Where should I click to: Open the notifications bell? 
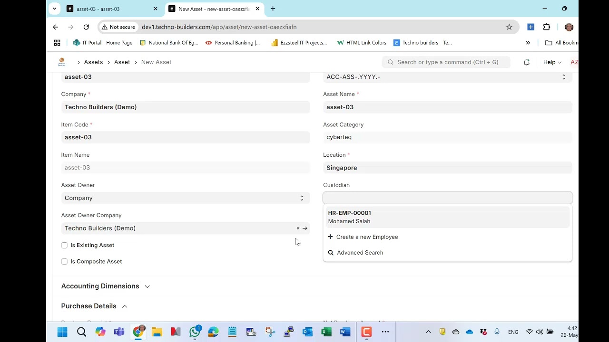click(527, 62)
